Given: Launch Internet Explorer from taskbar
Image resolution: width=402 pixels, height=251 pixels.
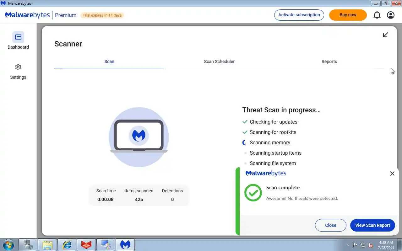Looking at the screenshot, I should pyautogui.click(x=67, y=245).
